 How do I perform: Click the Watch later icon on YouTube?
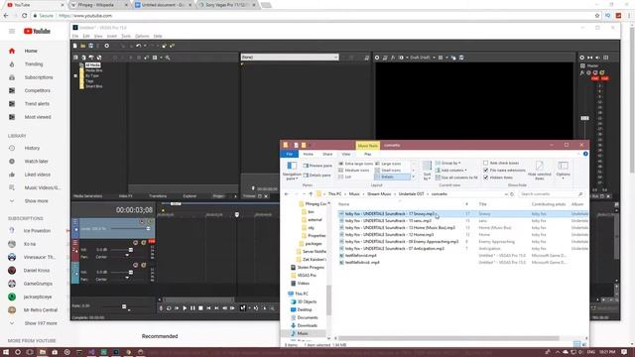point(12,162)
